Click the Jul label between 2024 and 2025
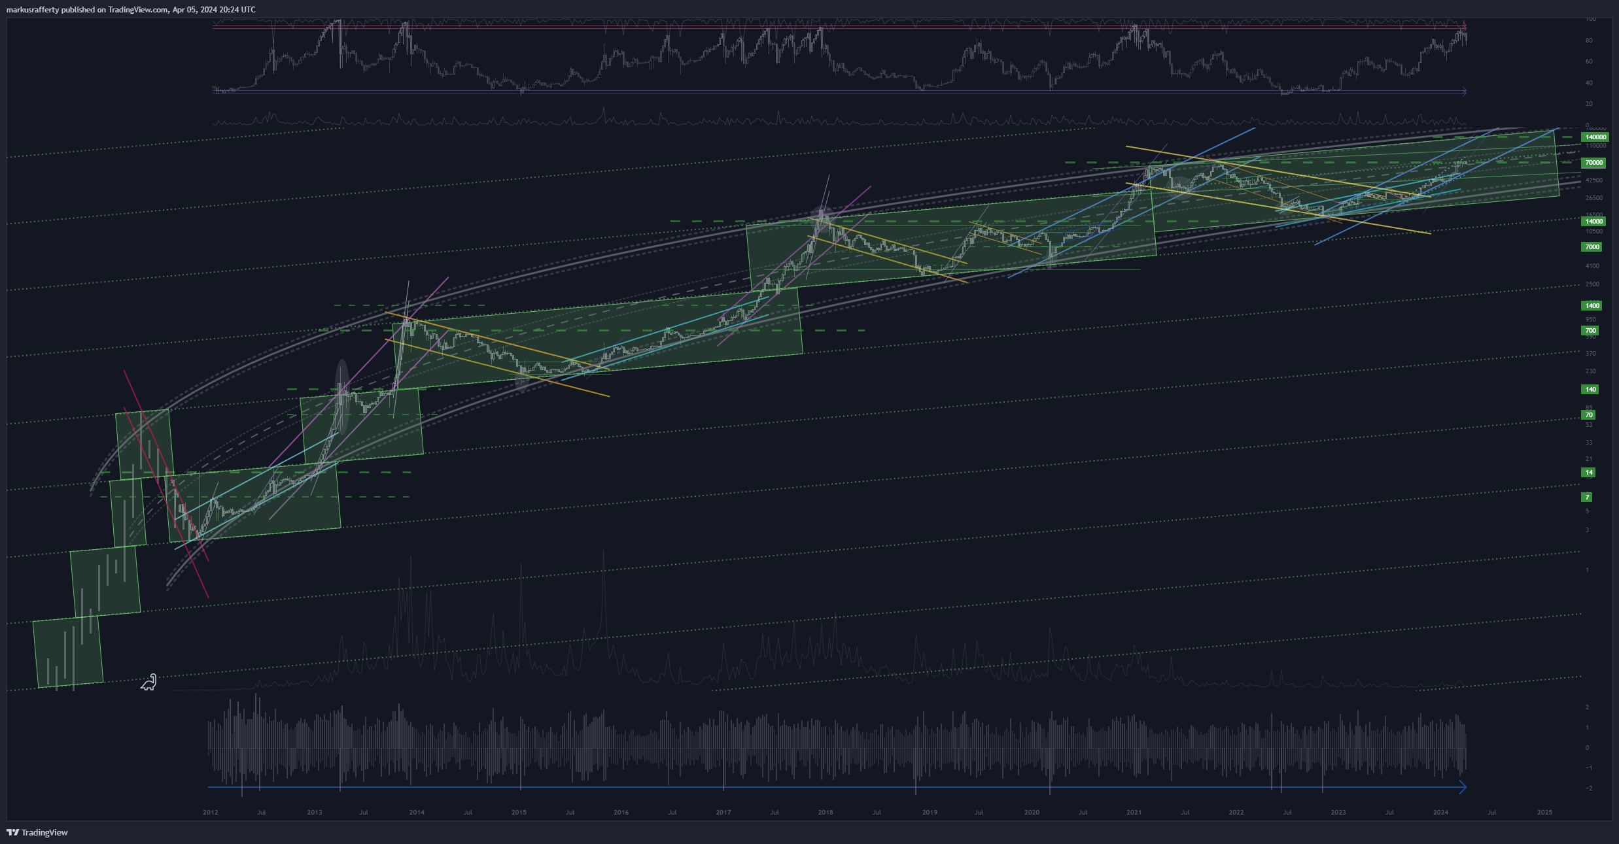This screenshot has width=1619, height=844. coord(1492,813)
